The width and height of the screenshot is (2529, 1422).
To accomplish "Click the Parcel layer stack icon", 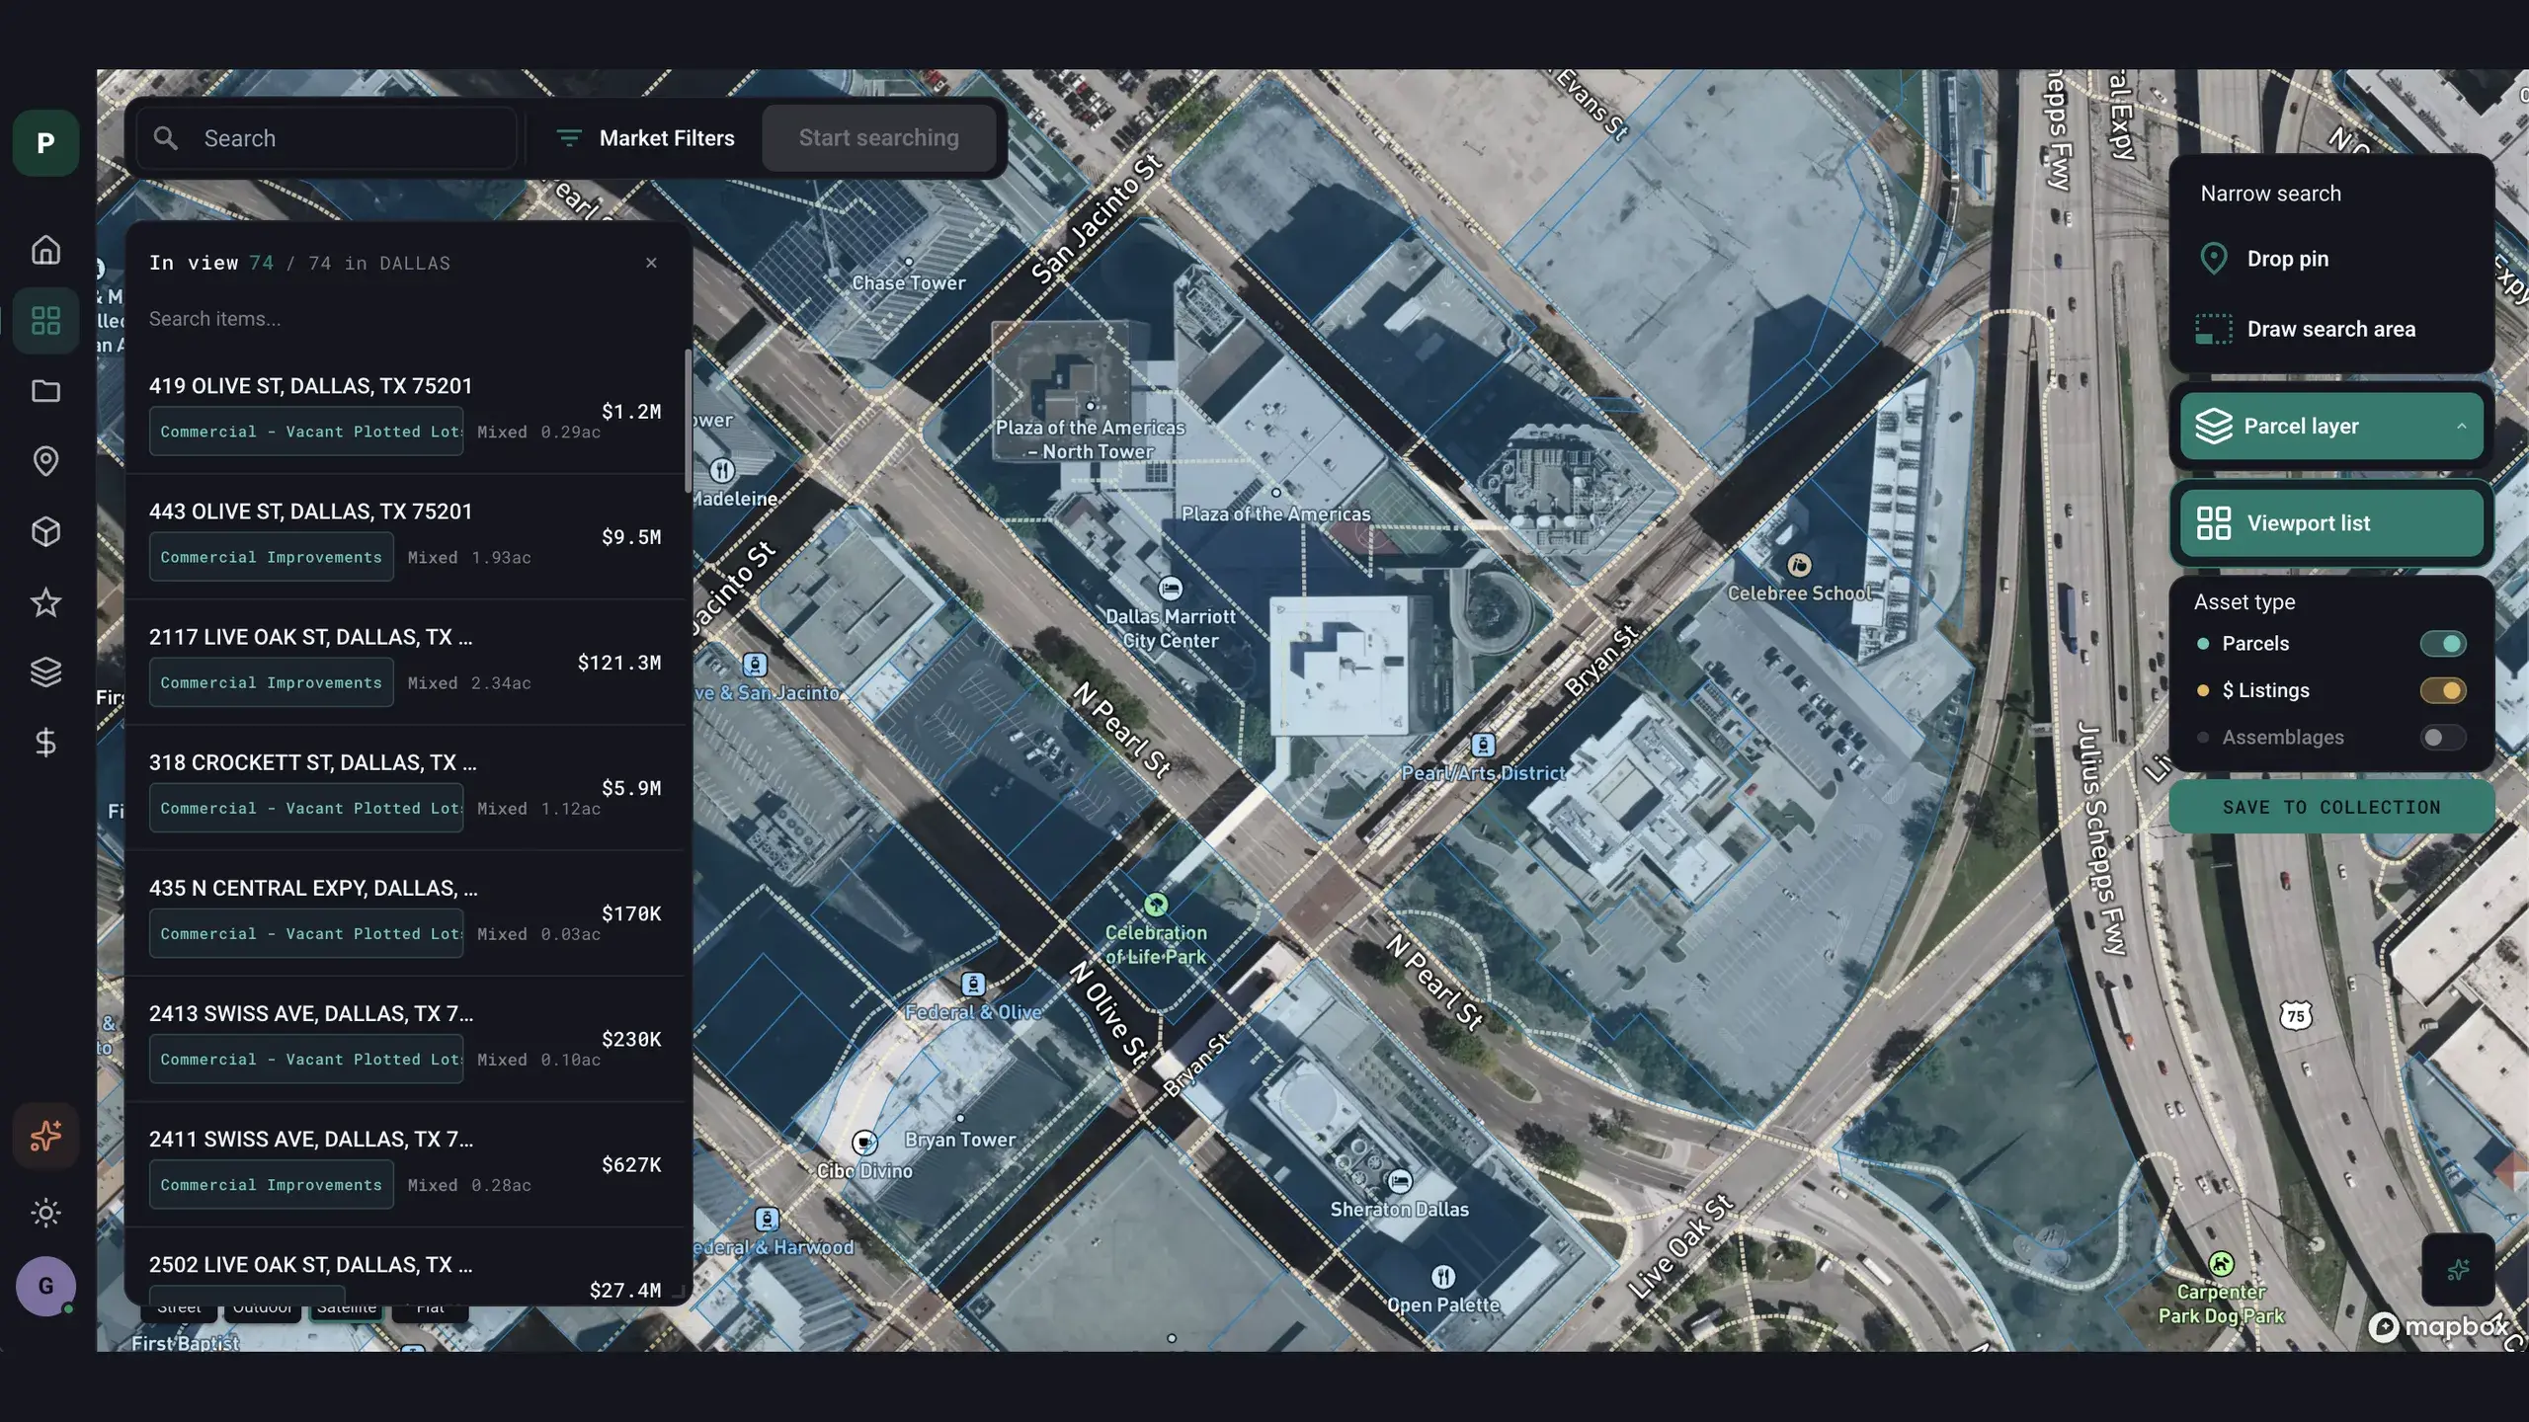I will pos(2214,427).
